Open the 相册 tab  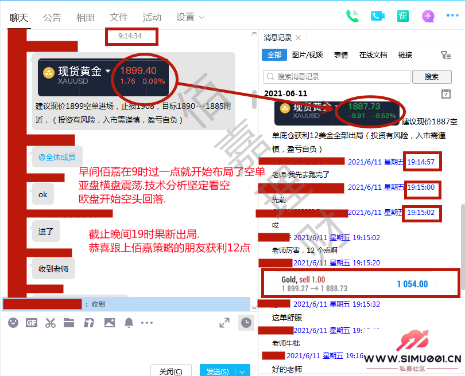86,17
